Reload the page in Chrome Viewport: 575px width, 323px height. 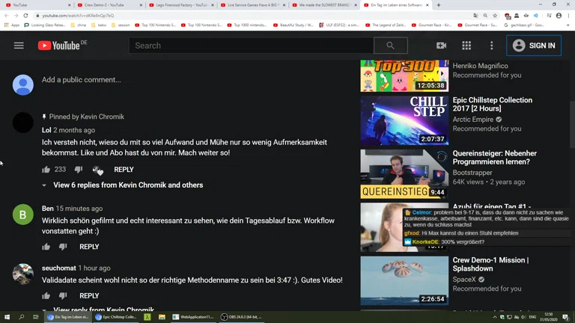click(25, 16)
